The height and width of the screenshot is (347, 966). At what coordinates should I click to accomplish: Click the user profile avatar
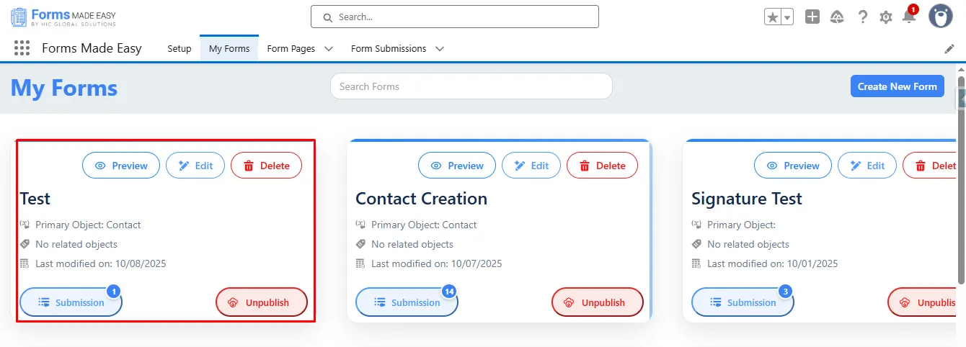pyautogui.click(x=941, y=17)
